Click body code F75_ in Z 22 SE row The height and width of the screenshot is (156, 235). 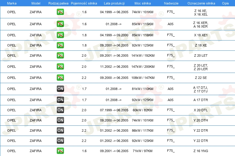(171, 77)
